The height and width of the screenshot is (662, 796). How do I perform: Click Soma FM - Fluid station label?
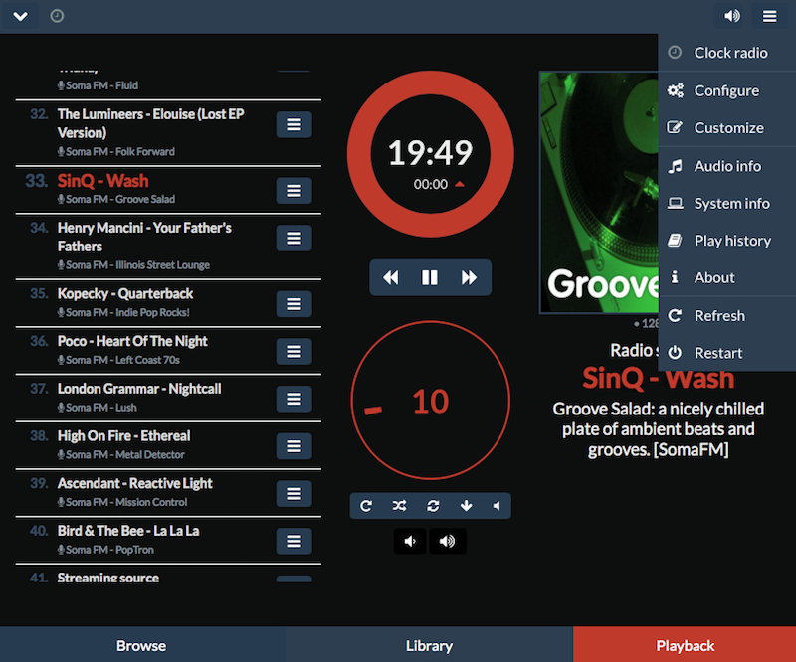pos(98,85)
